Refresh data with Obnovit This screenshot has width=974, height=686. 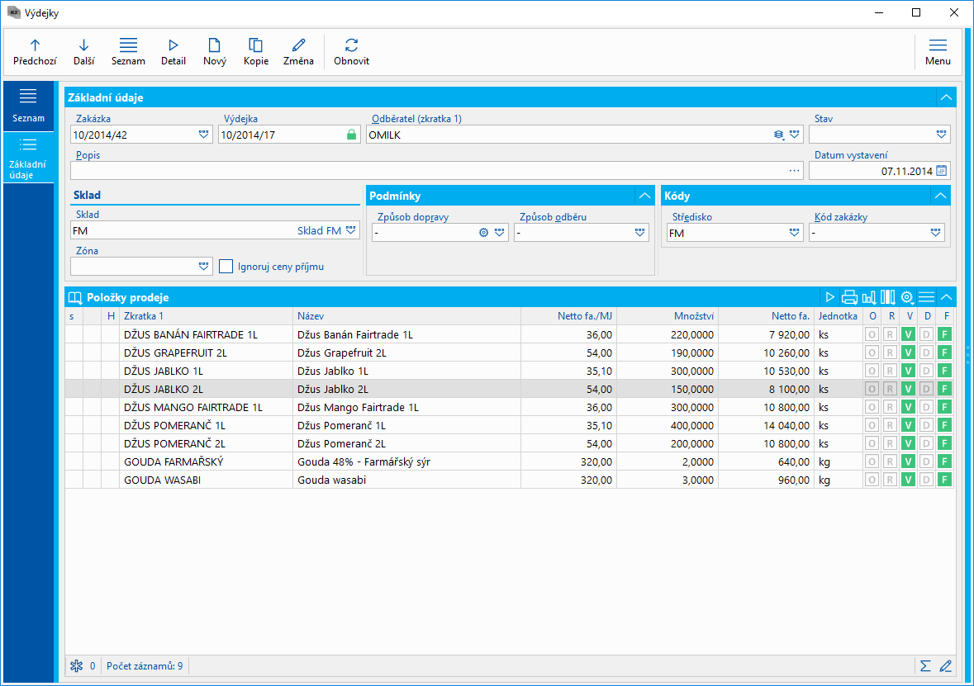pos(351,51)
